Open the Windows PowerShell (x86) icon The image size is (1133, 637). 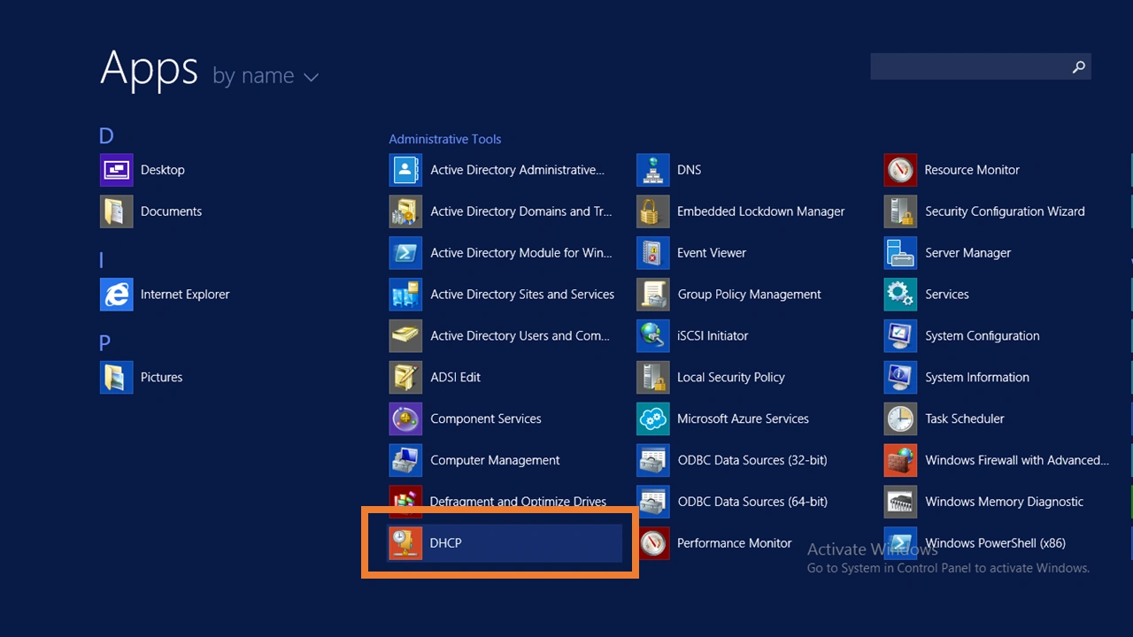click(x=900, y=543)
